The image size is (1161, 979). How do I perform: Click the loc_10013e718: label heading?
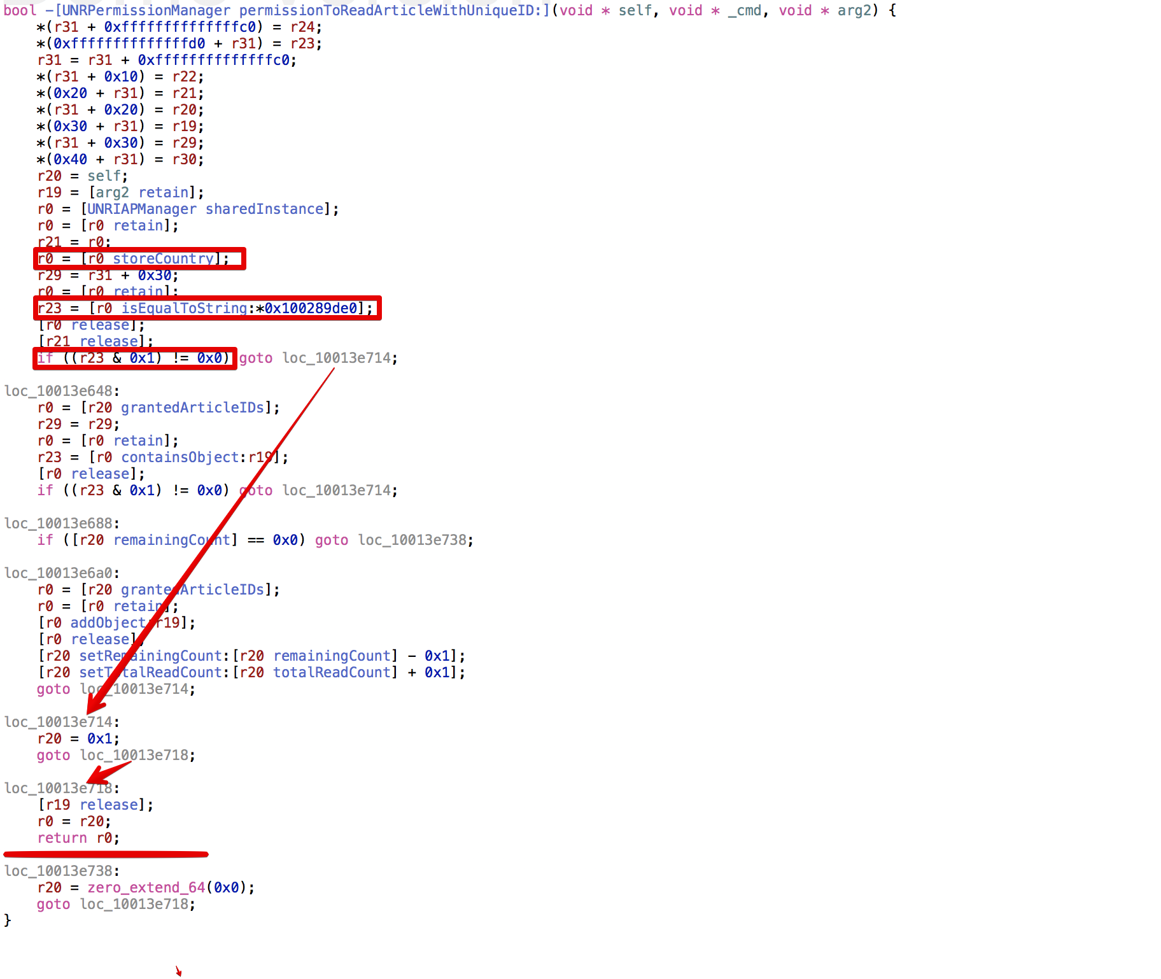pos(62,788)
